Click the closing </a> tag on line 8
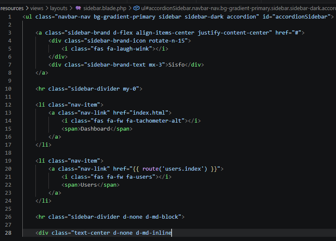This screenshot has width=336, height=241. click(x=42, y=73)
